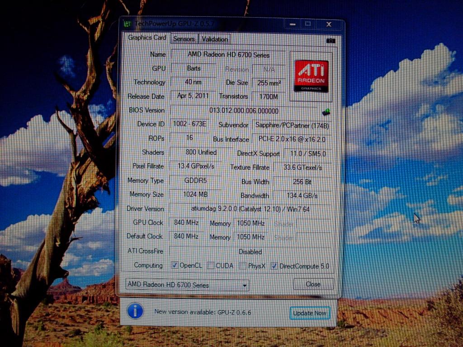
Task: Click the Release Date field Apr 5, 2011
Action: [193, 96]
